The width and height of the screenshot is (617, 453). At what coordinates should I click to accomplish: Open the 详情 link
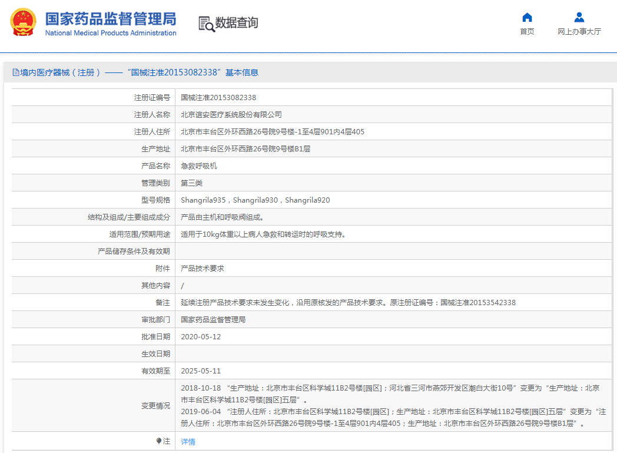point(188,441)
